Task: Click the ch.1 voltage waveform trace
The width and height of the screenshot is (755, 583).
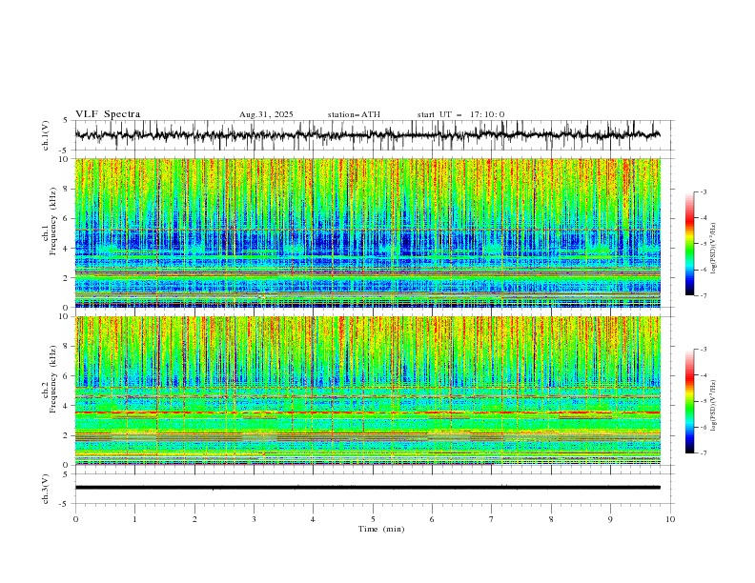Action: [367, 134]
